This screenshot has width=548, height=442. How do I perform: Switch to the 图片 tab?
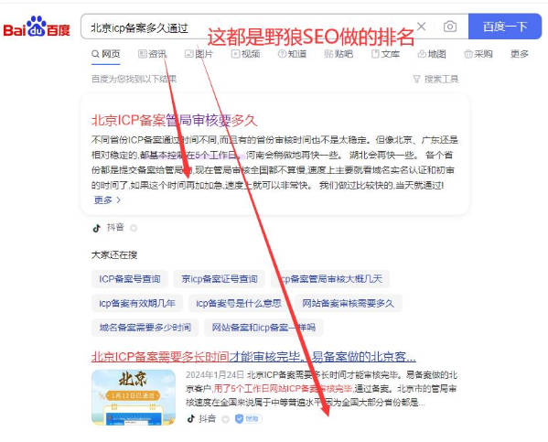pos(199,54)
